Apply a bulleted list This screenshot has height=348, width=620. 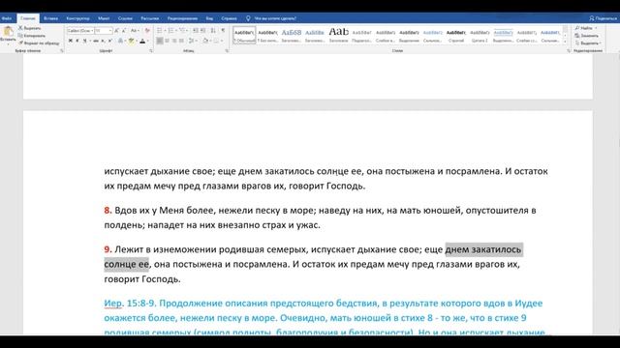159,30
